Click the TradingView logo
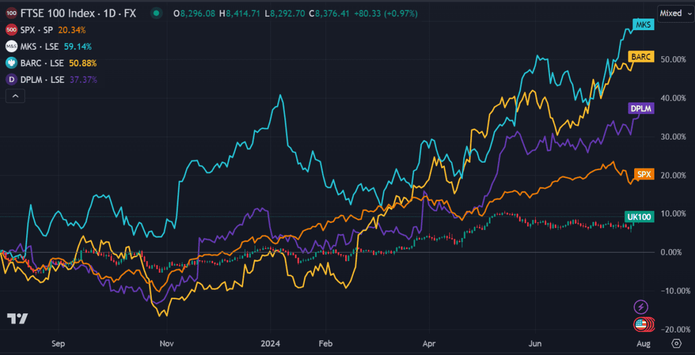The image size is (695, 355). (17, 319)
